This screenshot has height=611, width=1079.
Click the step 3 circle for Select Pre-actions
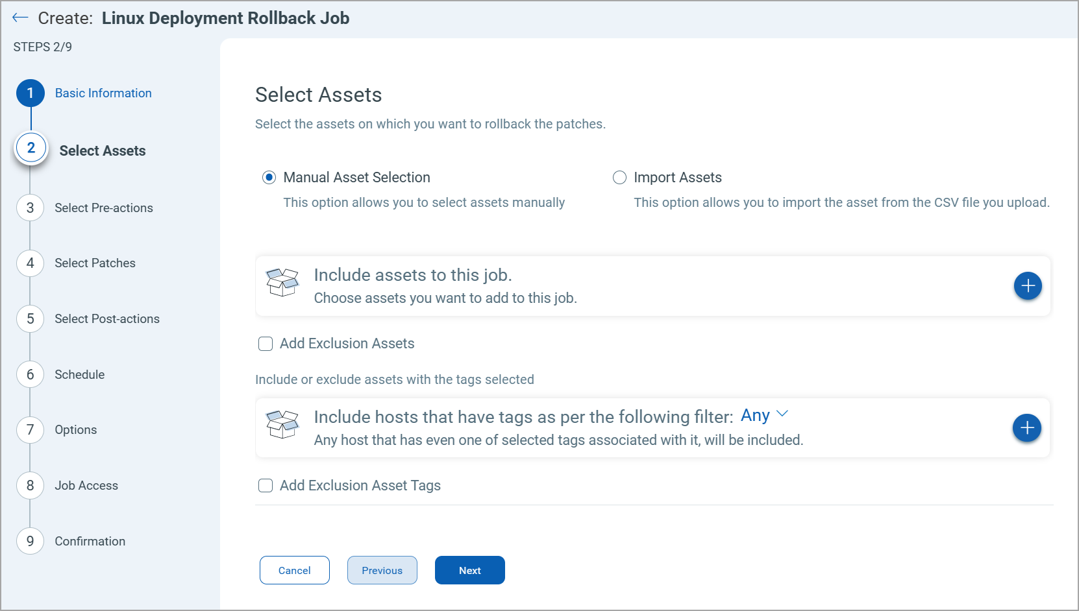pyautogui.click(x=30, y=208)
